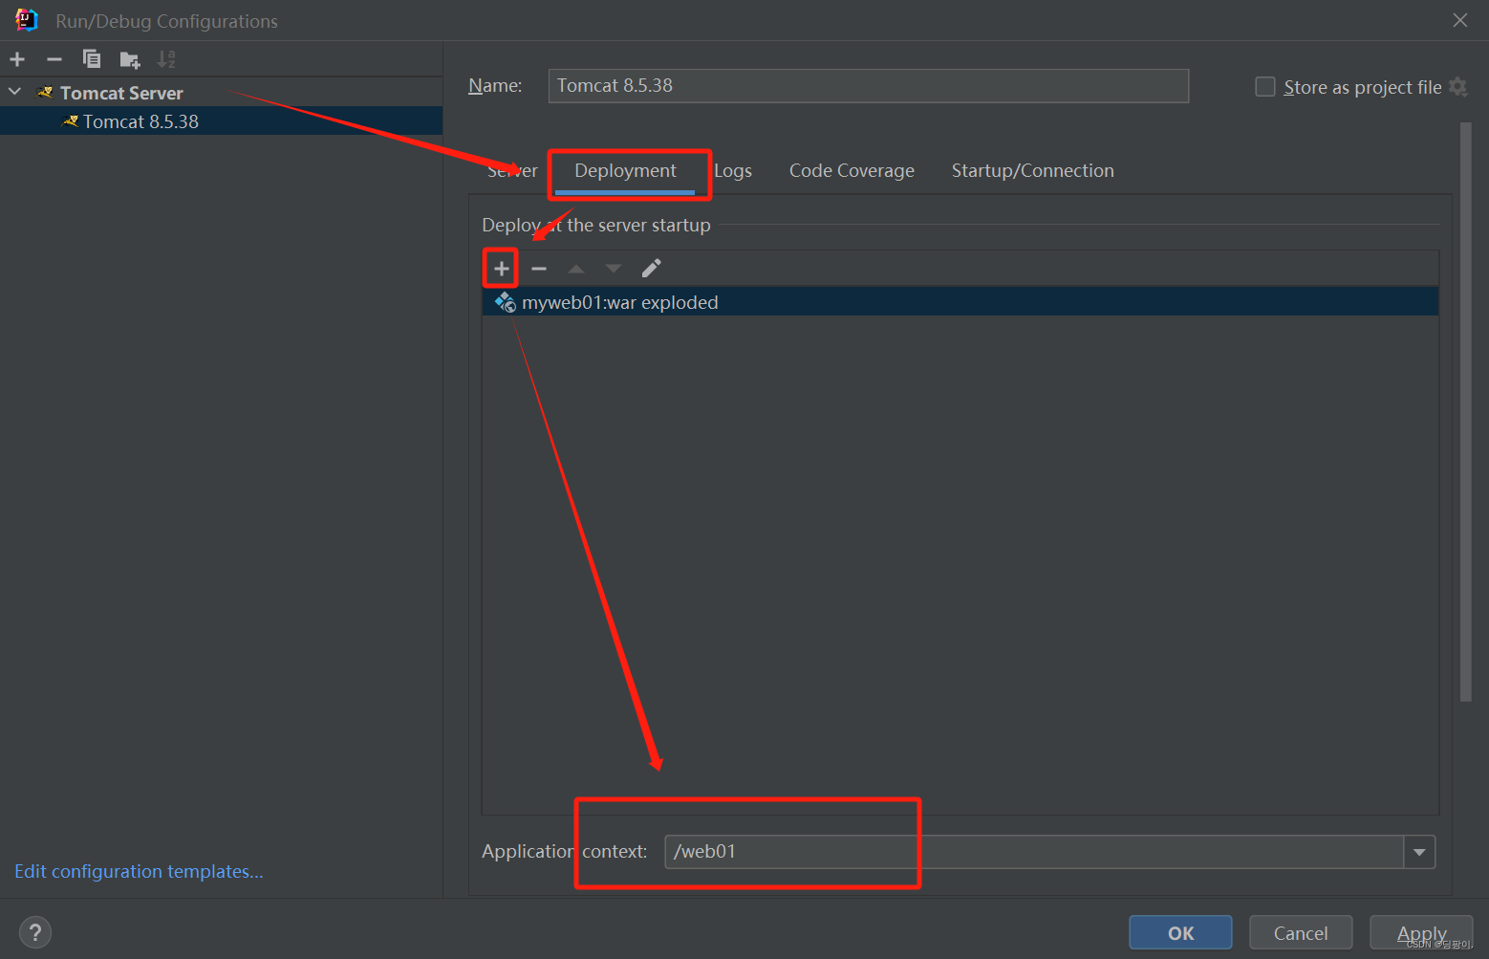The width and height of the screenshot is (1489, 959).
Task: Select the Tomcat Server group
Action: [x=121, y=93]
